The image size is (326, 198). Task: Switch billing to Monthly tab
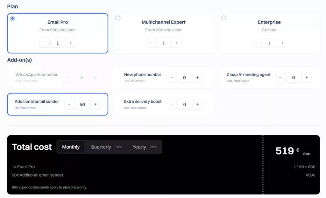point(71,147)
